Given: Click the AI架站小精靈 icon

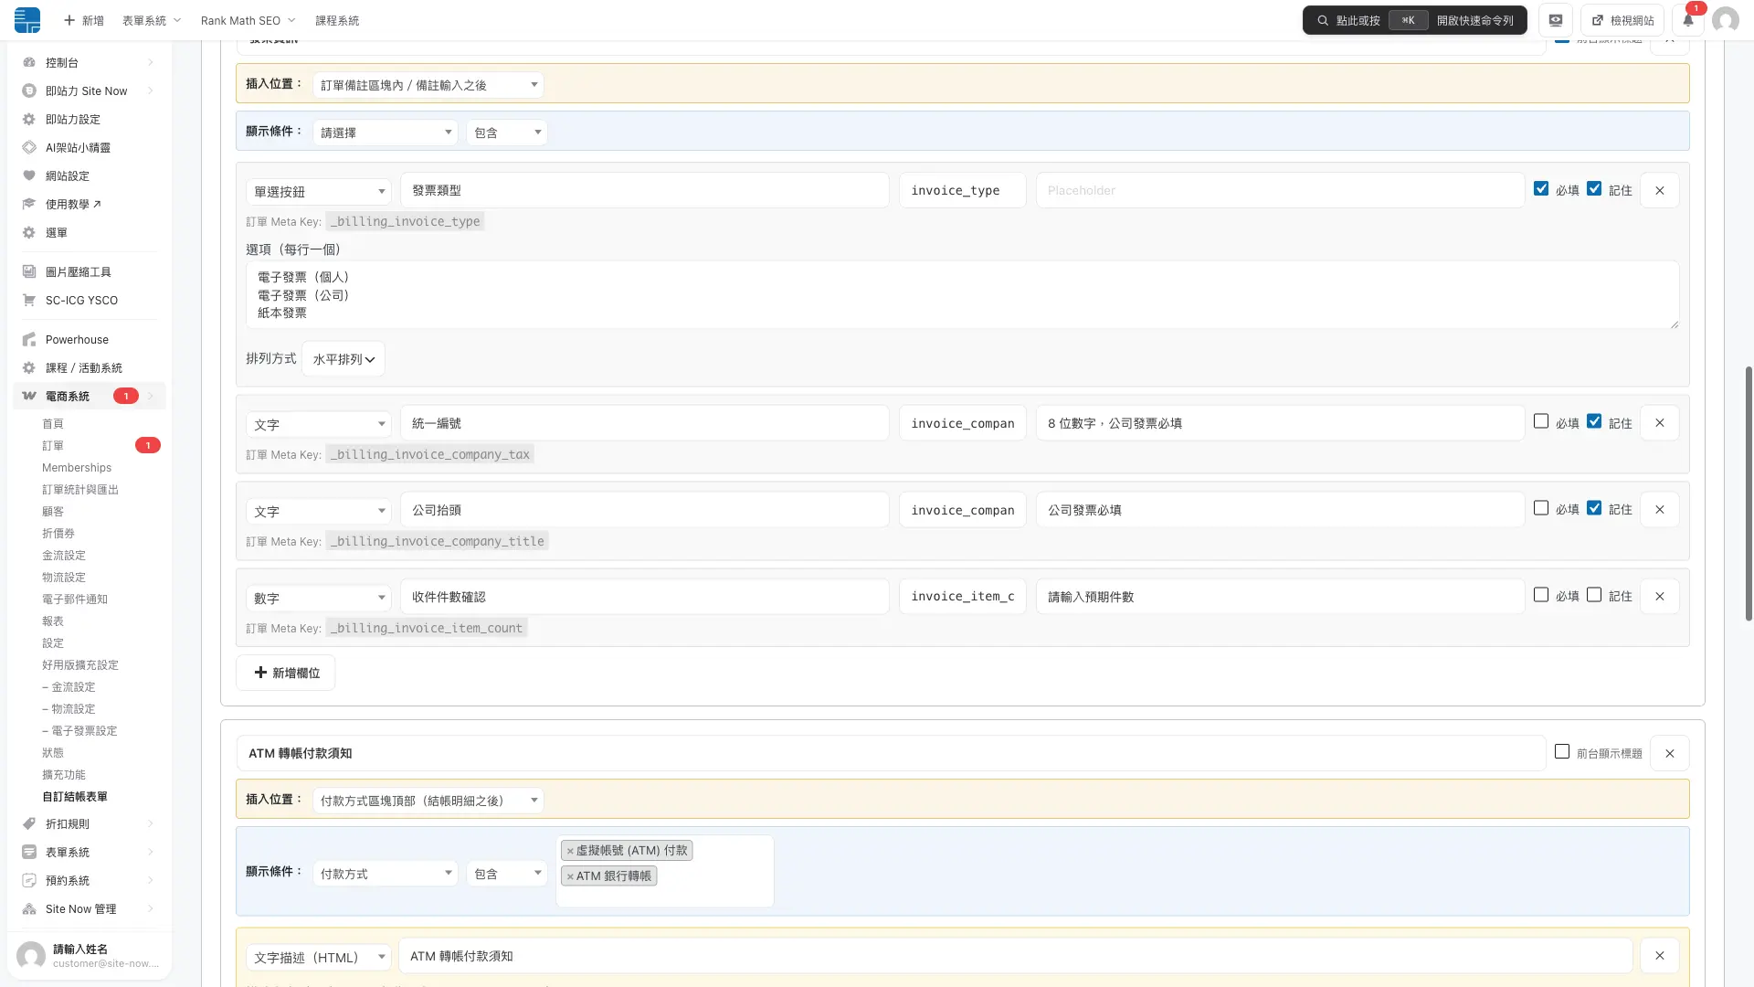Looking at the screenshot, I should pos(29,148).
